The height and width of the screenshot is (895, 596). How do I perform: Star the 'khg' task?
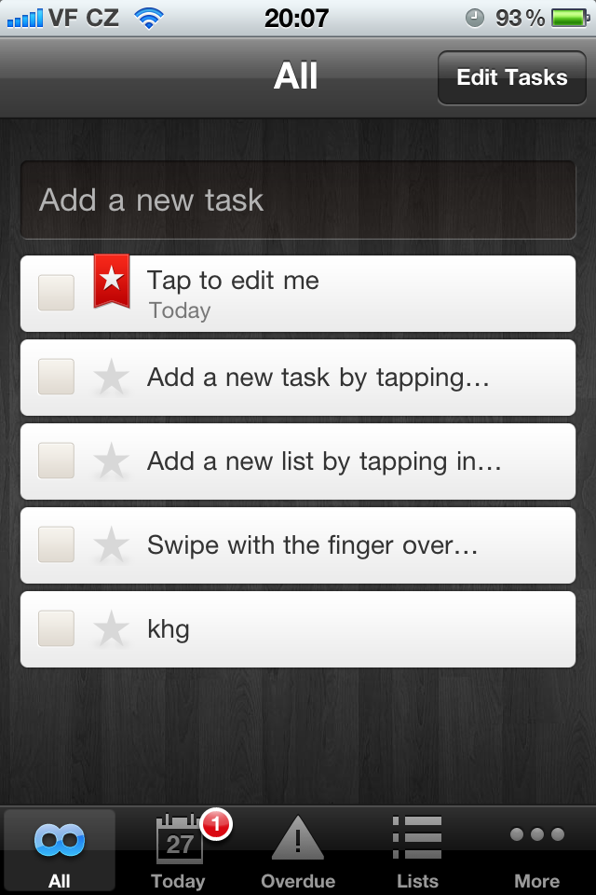(x=112, y=630)
